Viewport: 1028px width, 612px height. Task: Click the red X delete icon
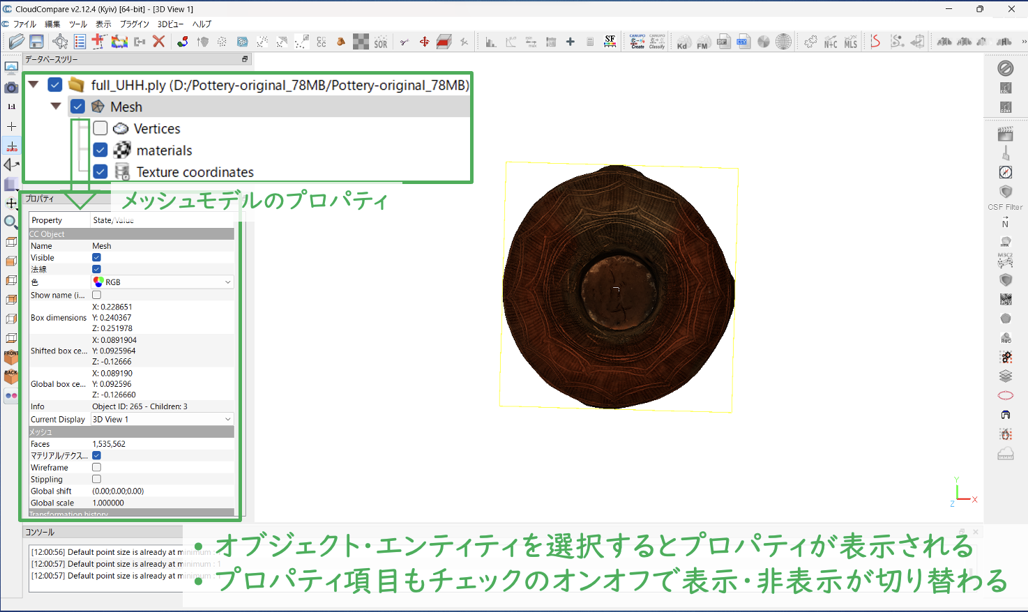click(159, 42)
